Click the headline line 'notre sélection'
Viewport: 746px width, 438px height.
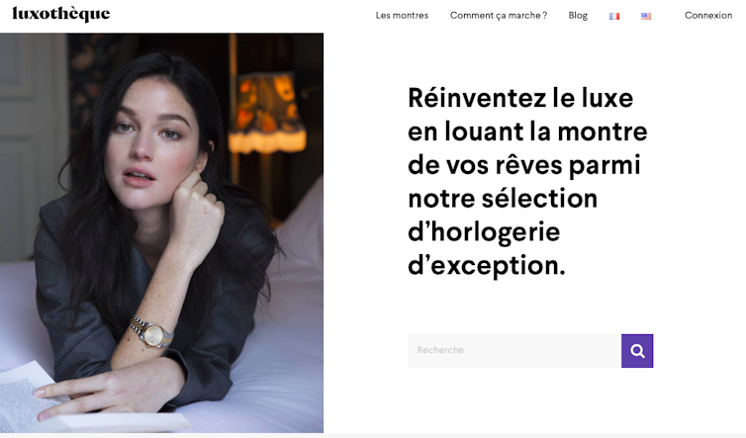click(x=503, y=199)
